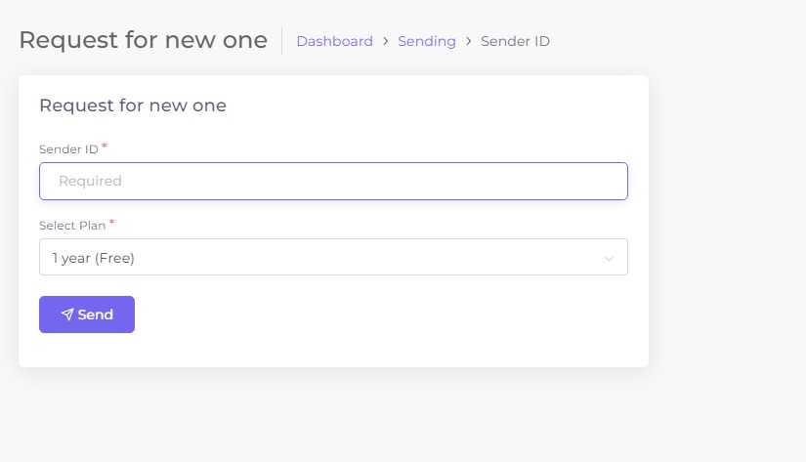This screenshot has width=806, height=462.
Task: Click the chevron arrow after Sending breadcrumb
Action: click(468, 41)
